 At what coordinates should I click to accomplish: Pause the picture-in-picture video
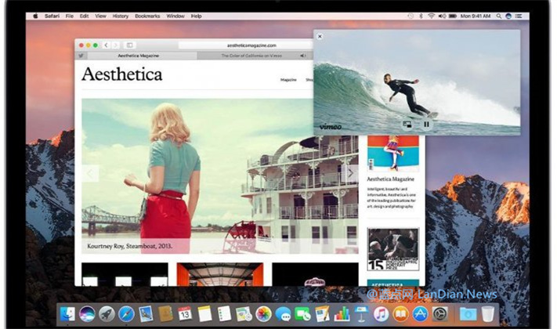click(x=426, y=125)
